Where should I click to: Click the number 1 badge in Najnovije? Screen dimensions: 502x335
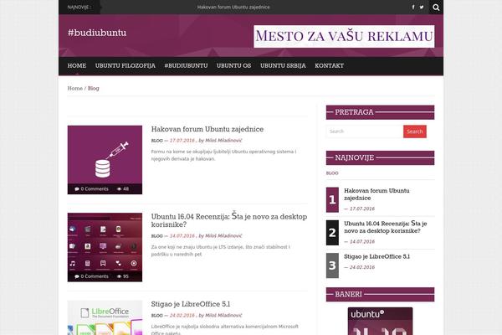click(332, 199)
